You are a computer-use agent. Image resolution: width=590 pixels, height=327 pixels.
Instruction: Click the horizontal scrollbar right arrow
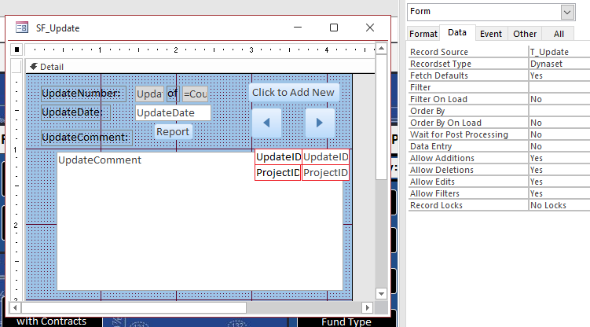[367, 308]
